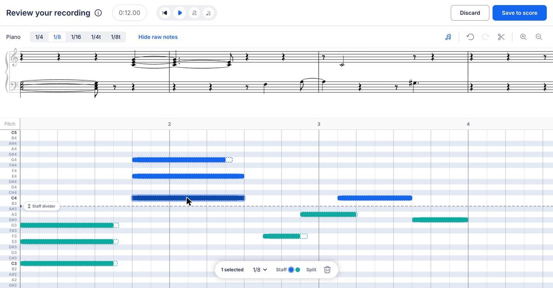Zoom out of the piano roll
This screenshot has width=553, height=288.
pos(538,37)
